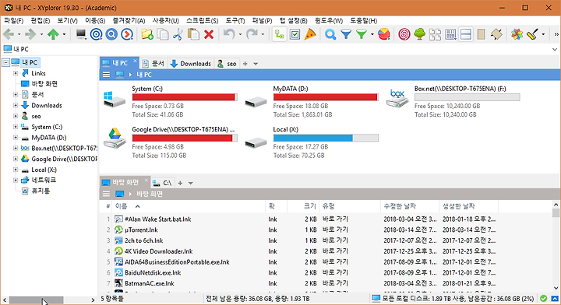
Task: Redo the last action
Action: point(252,34)
